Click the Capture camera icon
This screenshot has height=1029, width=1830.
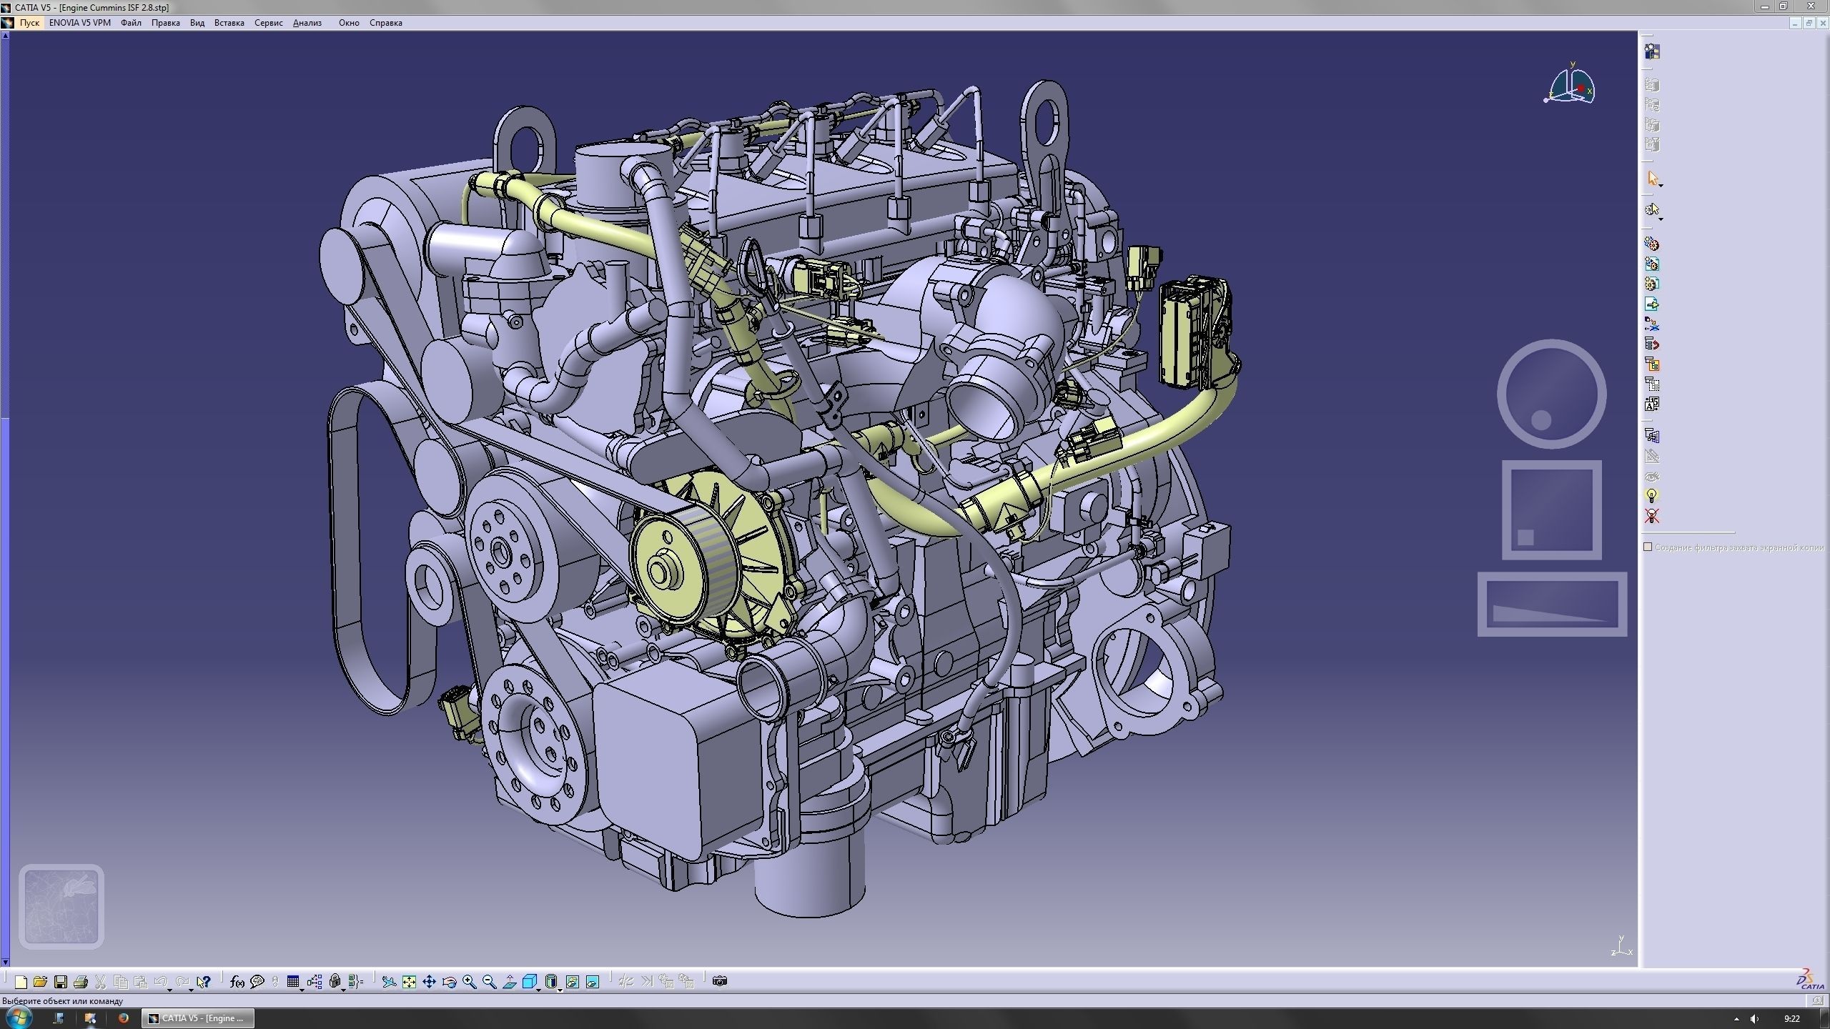coord(720,982)
